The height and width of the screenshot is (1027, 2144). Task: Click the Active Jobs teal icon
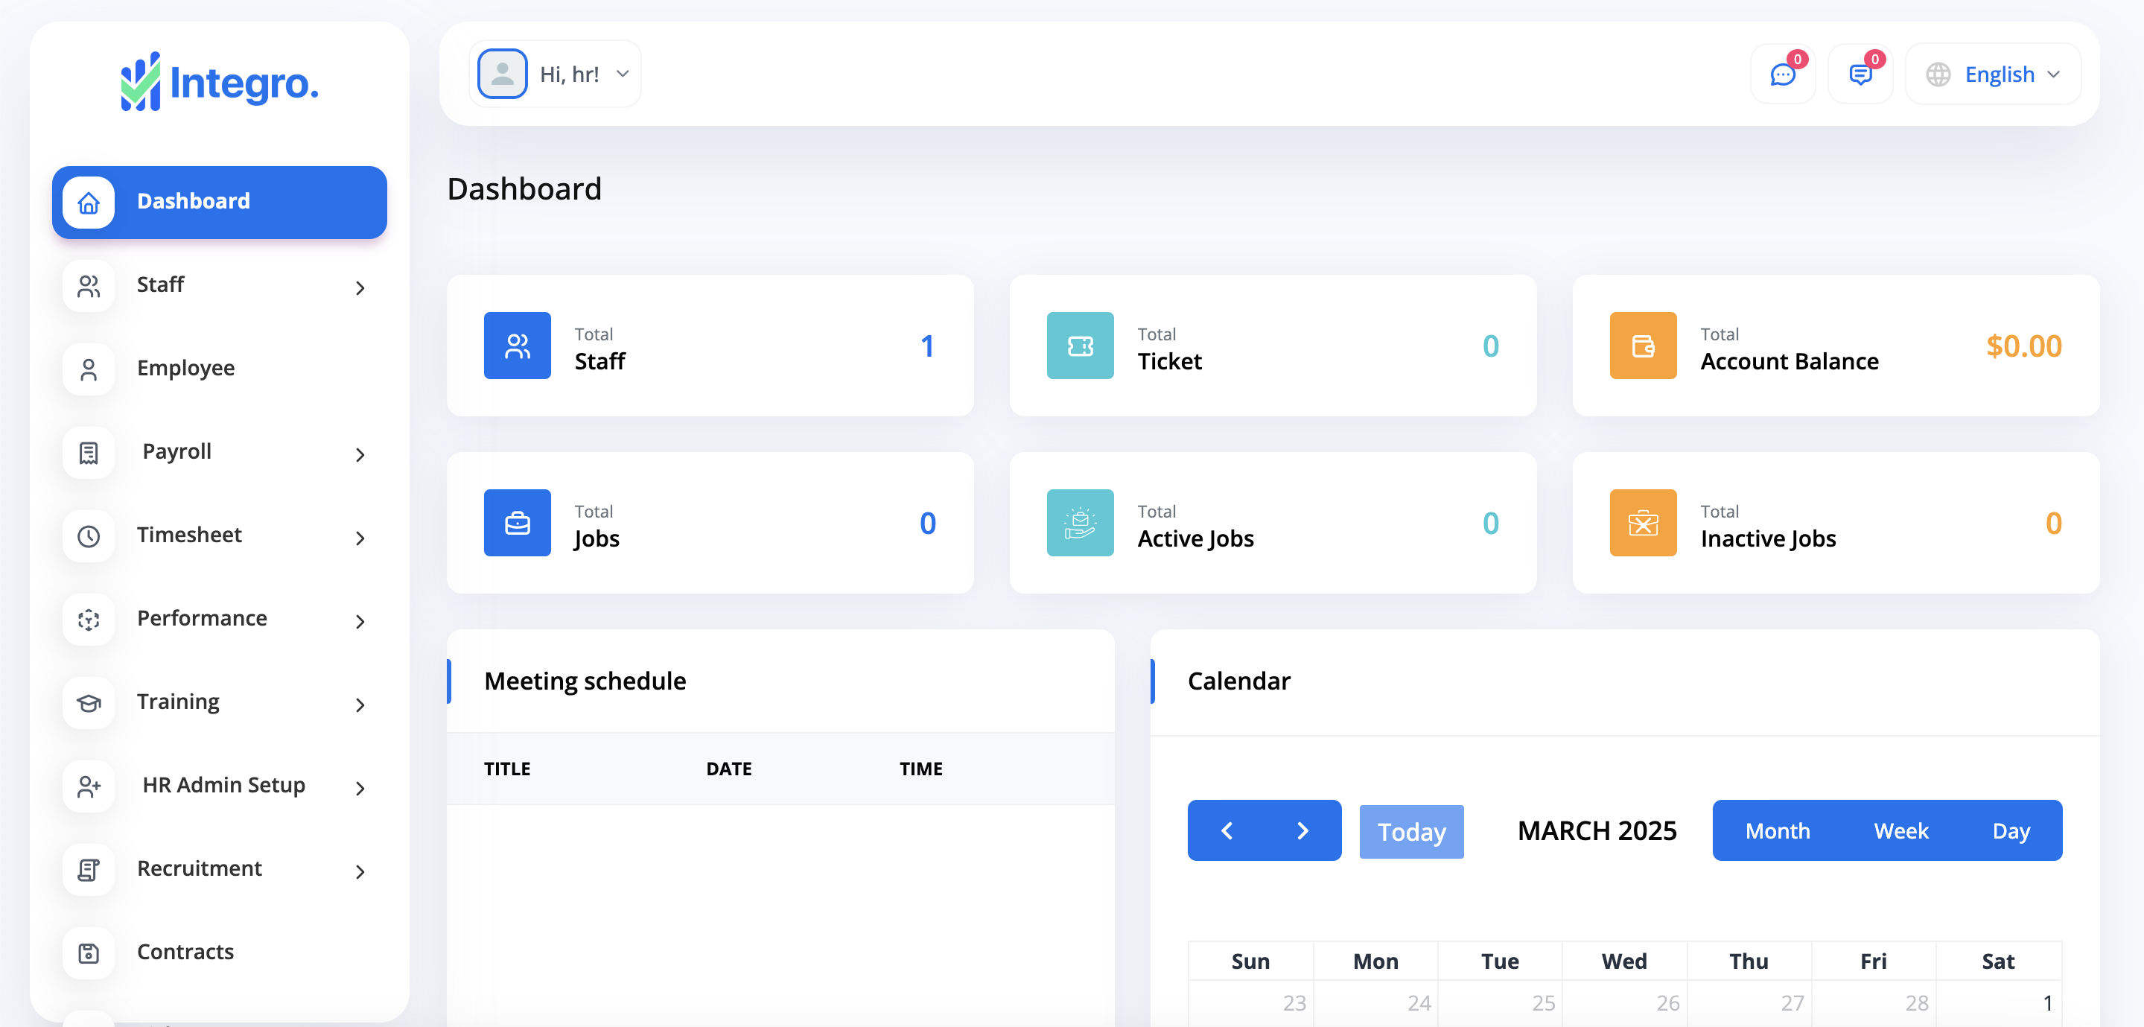(x=1080, y=523)
